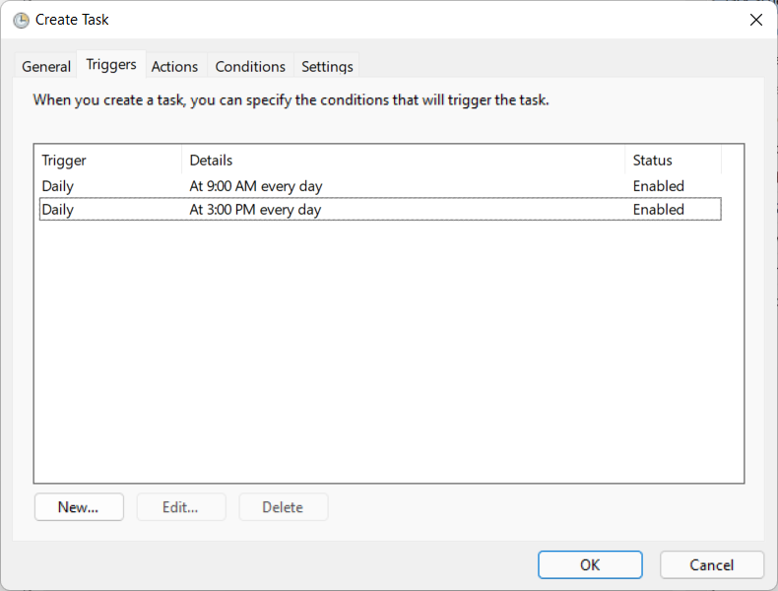
Task: Confirm the task with OK
Action: pos(590,564)
